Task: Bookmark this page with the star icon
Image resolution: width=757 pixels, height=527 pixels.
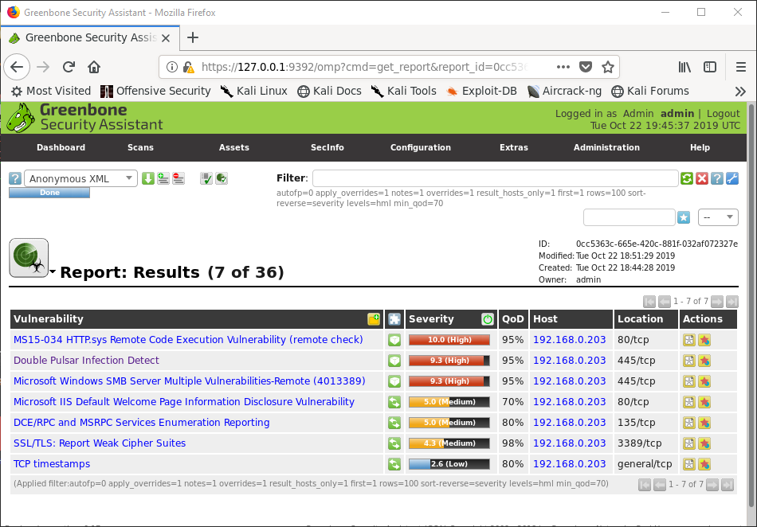Action: (608, 67)
